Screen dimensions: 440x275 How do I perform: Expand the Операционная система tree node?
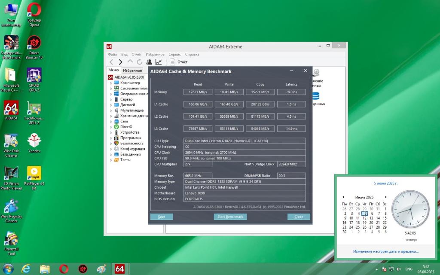click(x=111, y=94)
